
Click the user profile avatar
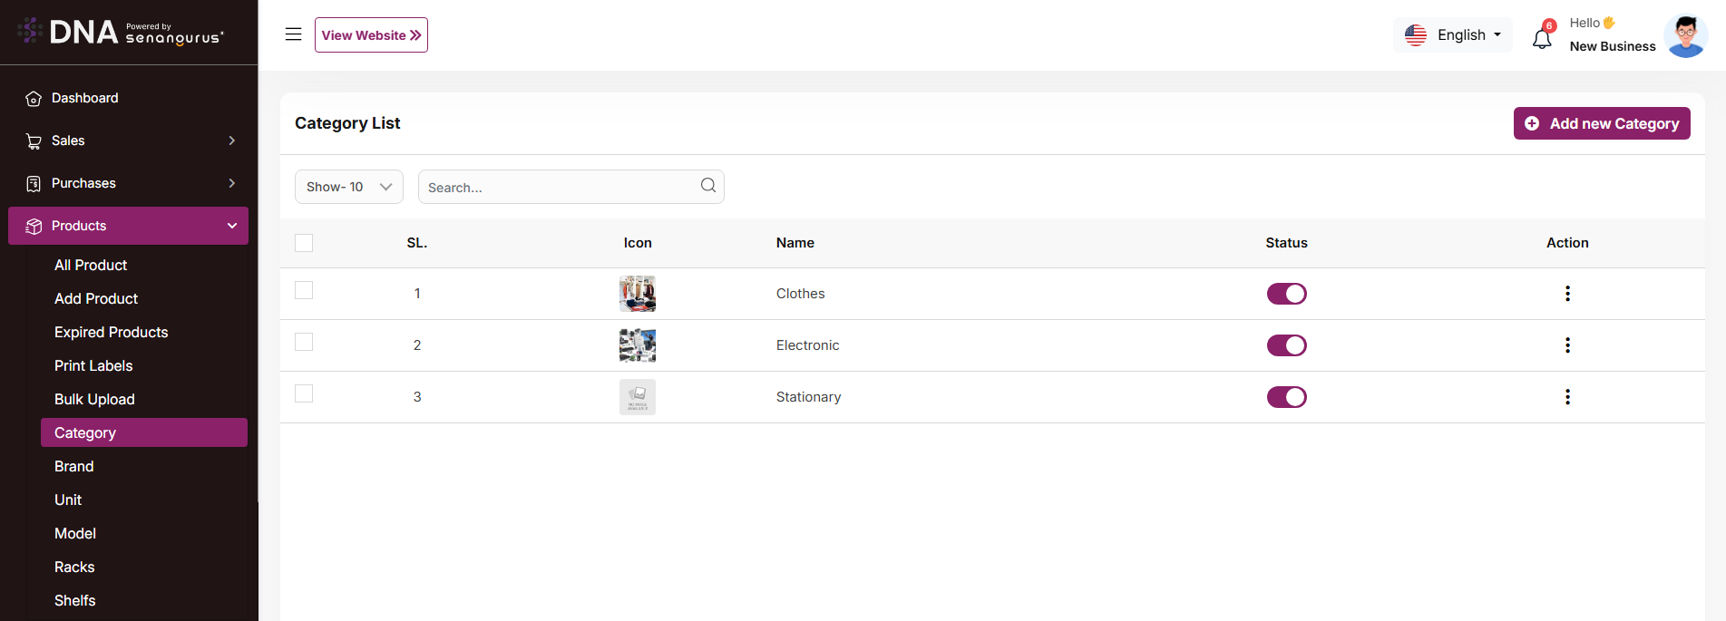pyautogui.click(x=1685, y=36)
